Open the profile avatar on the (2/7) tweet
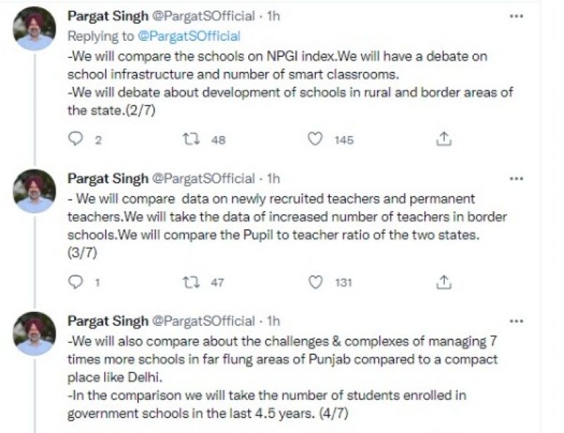 [x=35, y=30]
